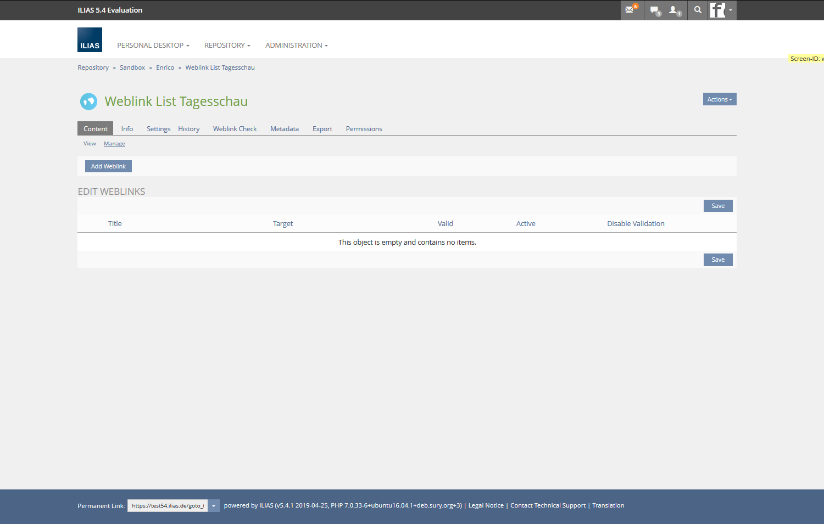Click the Disable Validation column header
The image size is (824, 524).
tap(636, 223)
